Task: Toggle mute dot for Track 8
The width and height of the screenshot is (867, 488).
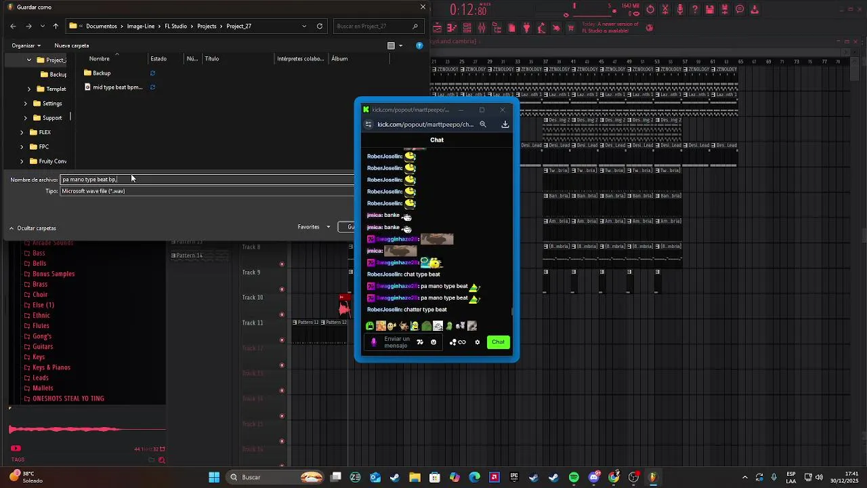Action: [x=282, y=264]
